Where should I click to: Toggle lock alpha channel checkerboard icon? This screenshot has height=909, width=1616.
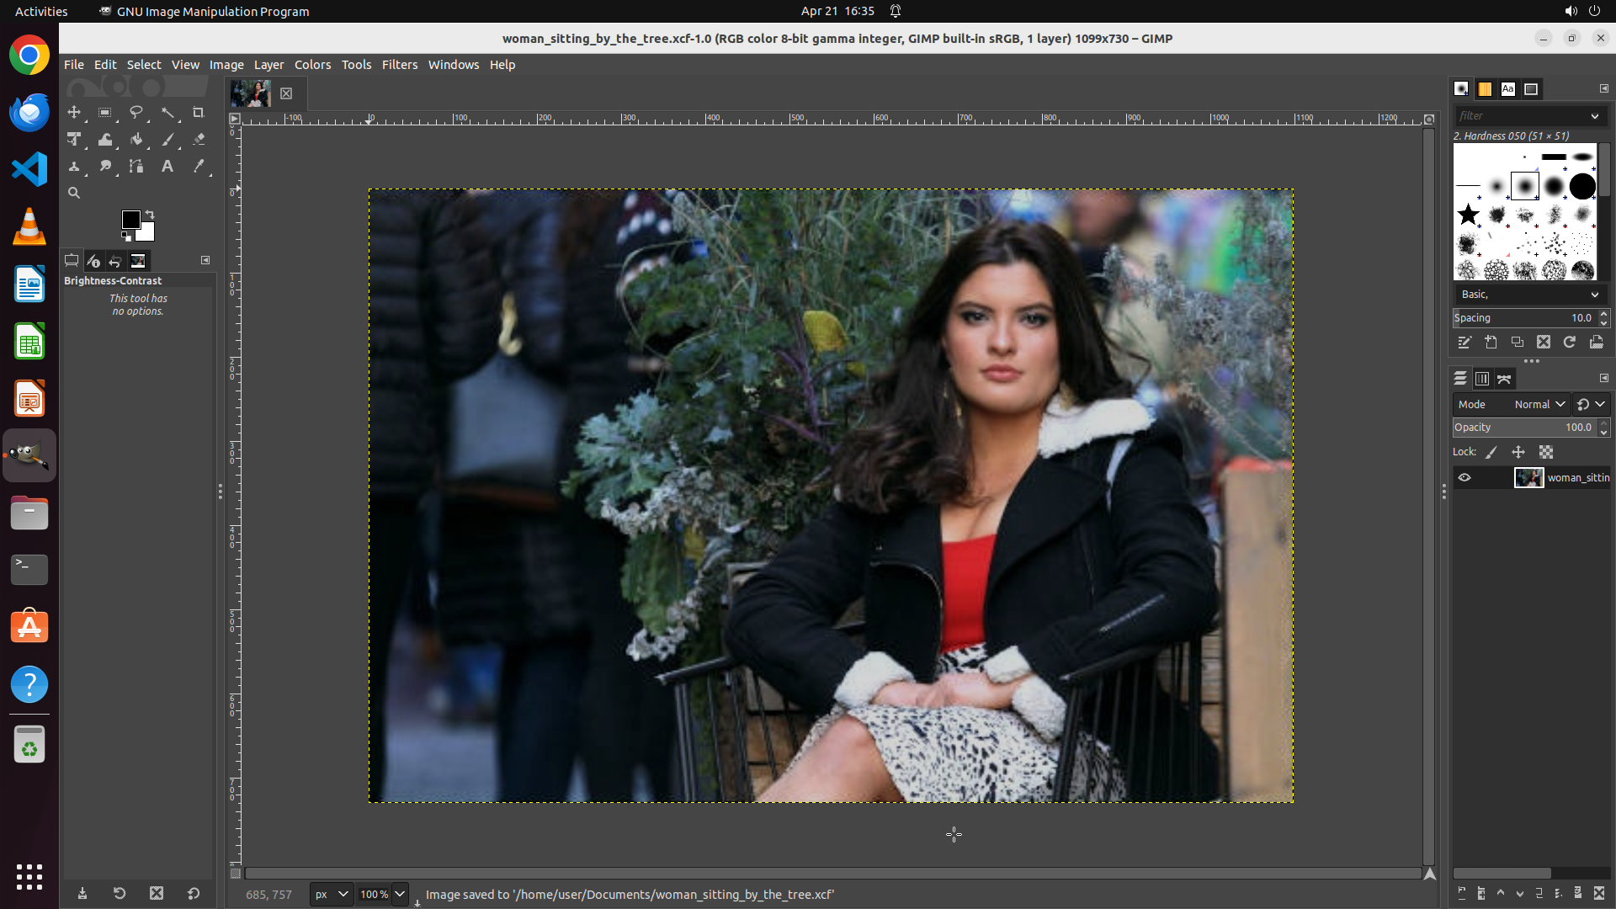(1546, 452)
